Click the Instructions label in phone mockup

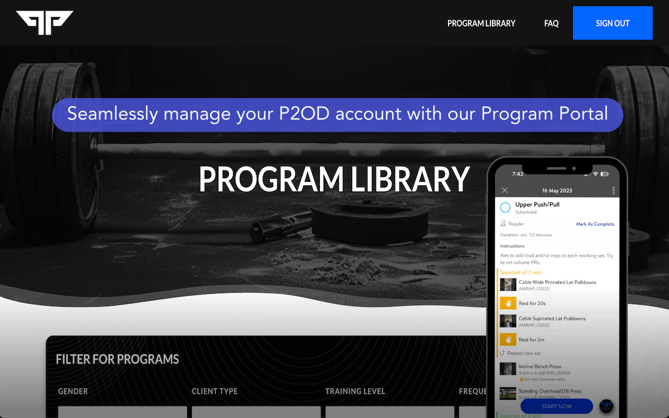pos(512,246)
